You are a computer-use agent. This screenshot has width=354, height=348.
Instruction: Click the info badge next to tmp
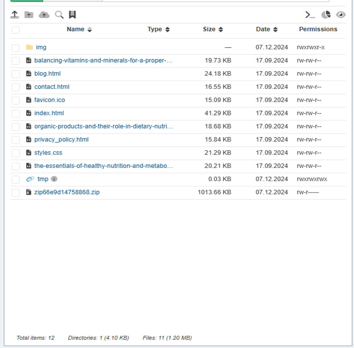click(54, 179)
